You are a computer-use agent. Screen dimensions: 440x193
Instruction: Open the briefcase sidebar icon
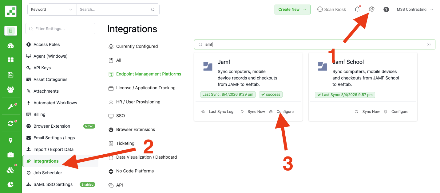pos(11,155)
